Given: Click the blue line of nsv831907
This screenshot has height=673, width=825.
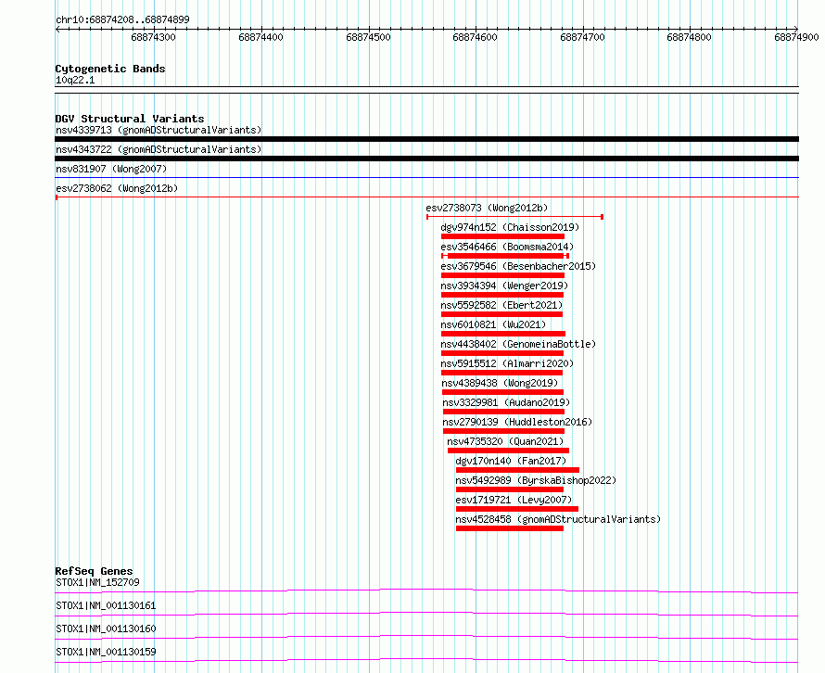Looking at the screenshot, I should pos(426,178).
